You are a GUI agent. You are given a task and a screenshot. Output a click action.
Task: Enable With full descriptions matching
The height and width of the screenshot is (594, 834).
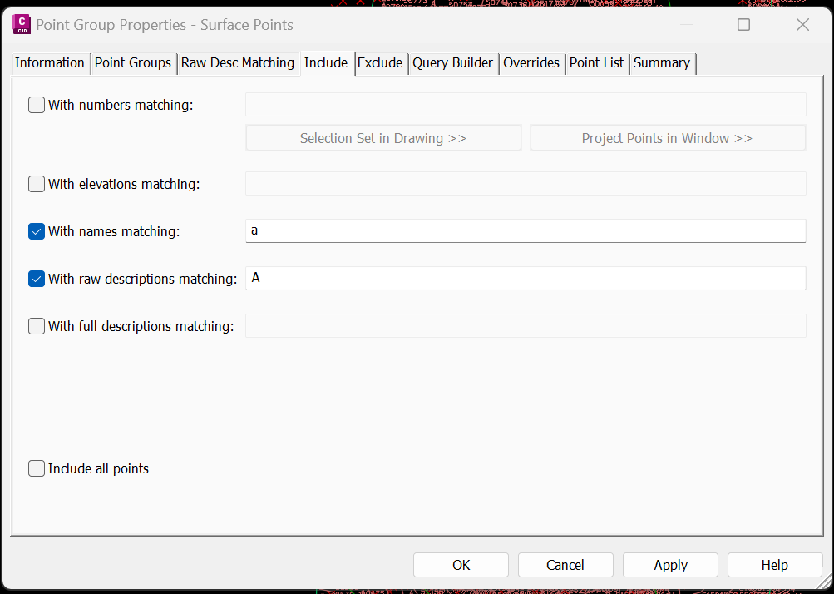click(37, 326)
